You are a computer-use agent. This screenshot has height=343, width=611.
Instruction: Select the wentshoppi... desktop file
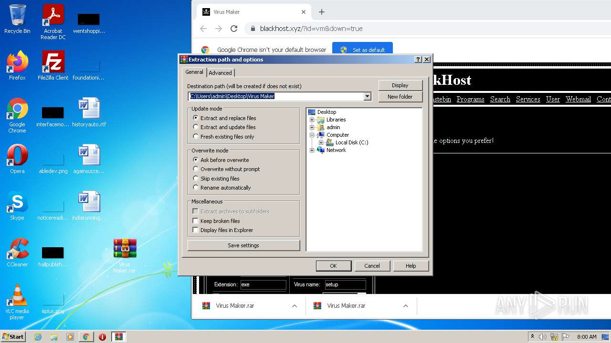[x=89, y=23]
